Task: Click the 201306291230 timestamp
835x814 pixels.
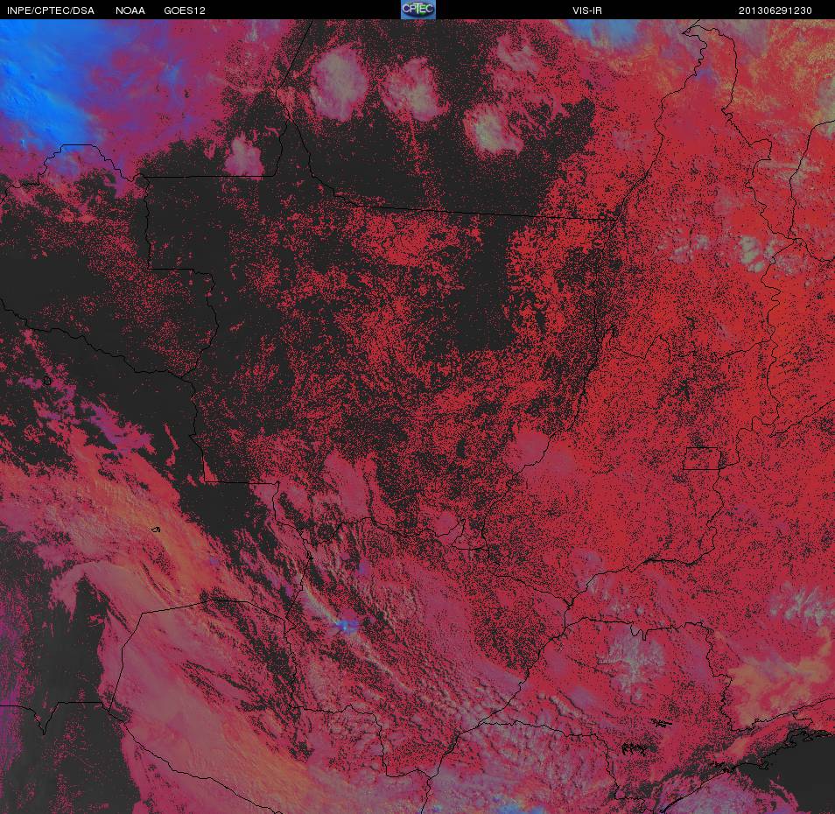Action: pyautogui.click(x=775, y=11)
